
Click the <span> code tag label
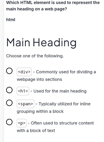pos(26,104)
